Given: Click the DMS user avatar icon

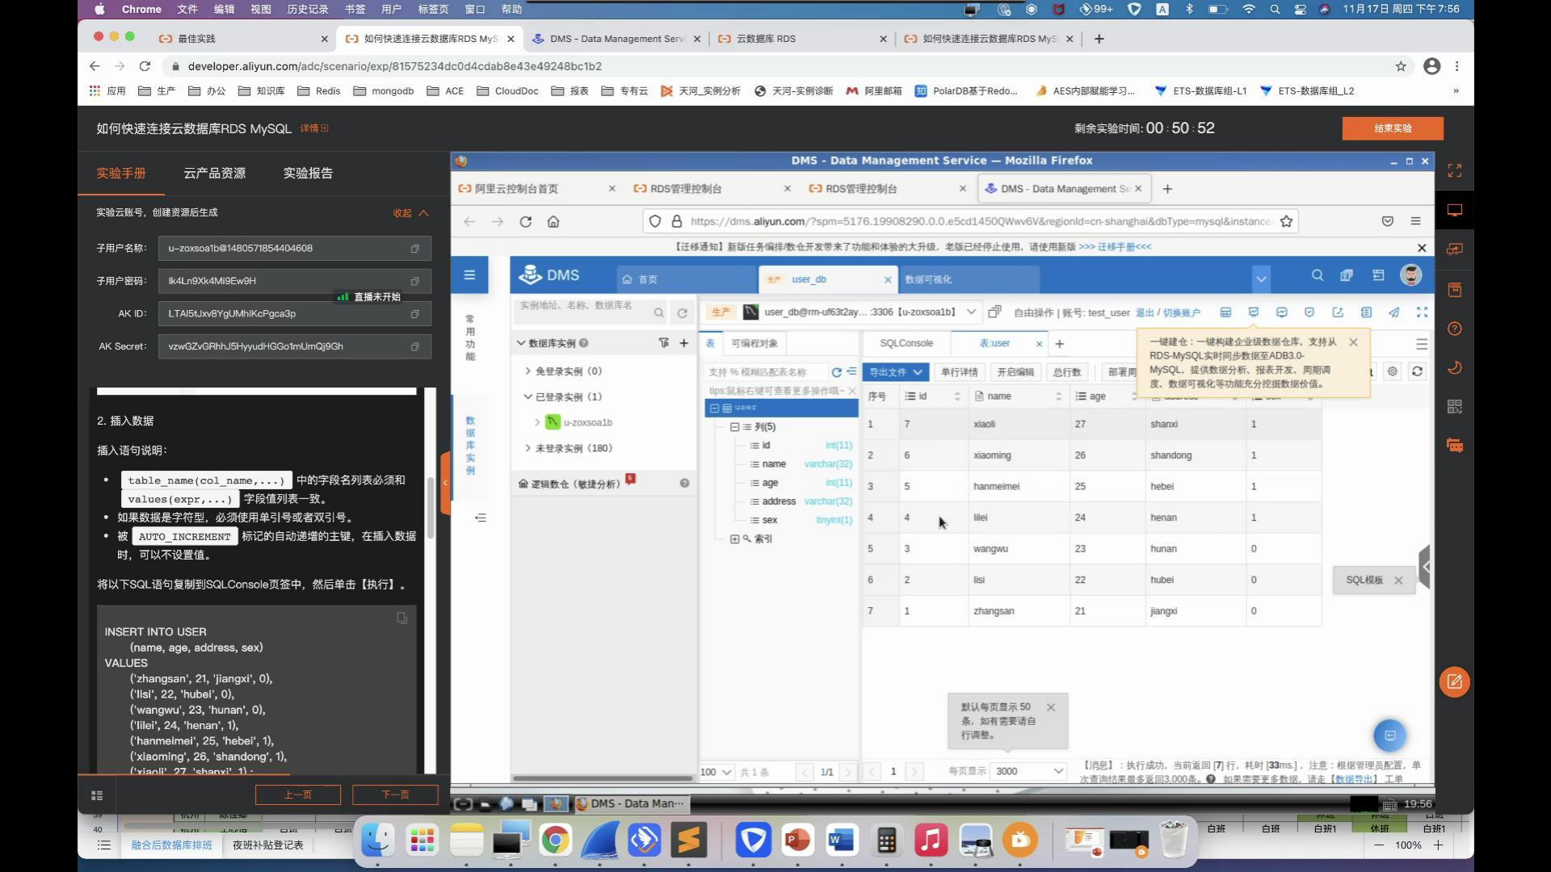Looking at the screenshot, I should coord(1410,275).
